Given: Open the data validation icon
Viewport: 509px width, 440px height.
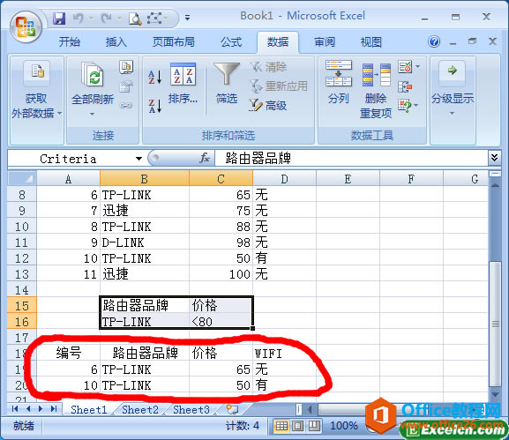Looking at the screenshot, I should tap(405, 67).
